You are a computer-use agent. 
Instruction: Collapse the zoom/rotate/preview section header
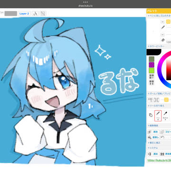pos(159,94)
